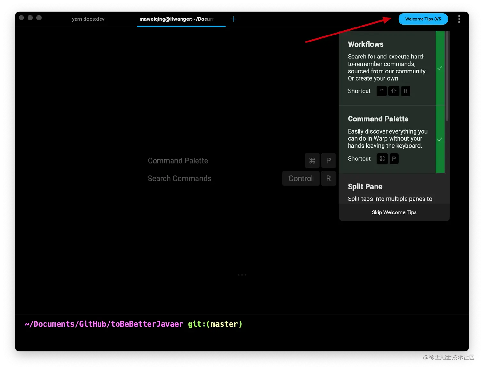The height and width of the screenshot is (370, 484).
Task: Open a new tab with the plus icon
Action: point(233,19)
